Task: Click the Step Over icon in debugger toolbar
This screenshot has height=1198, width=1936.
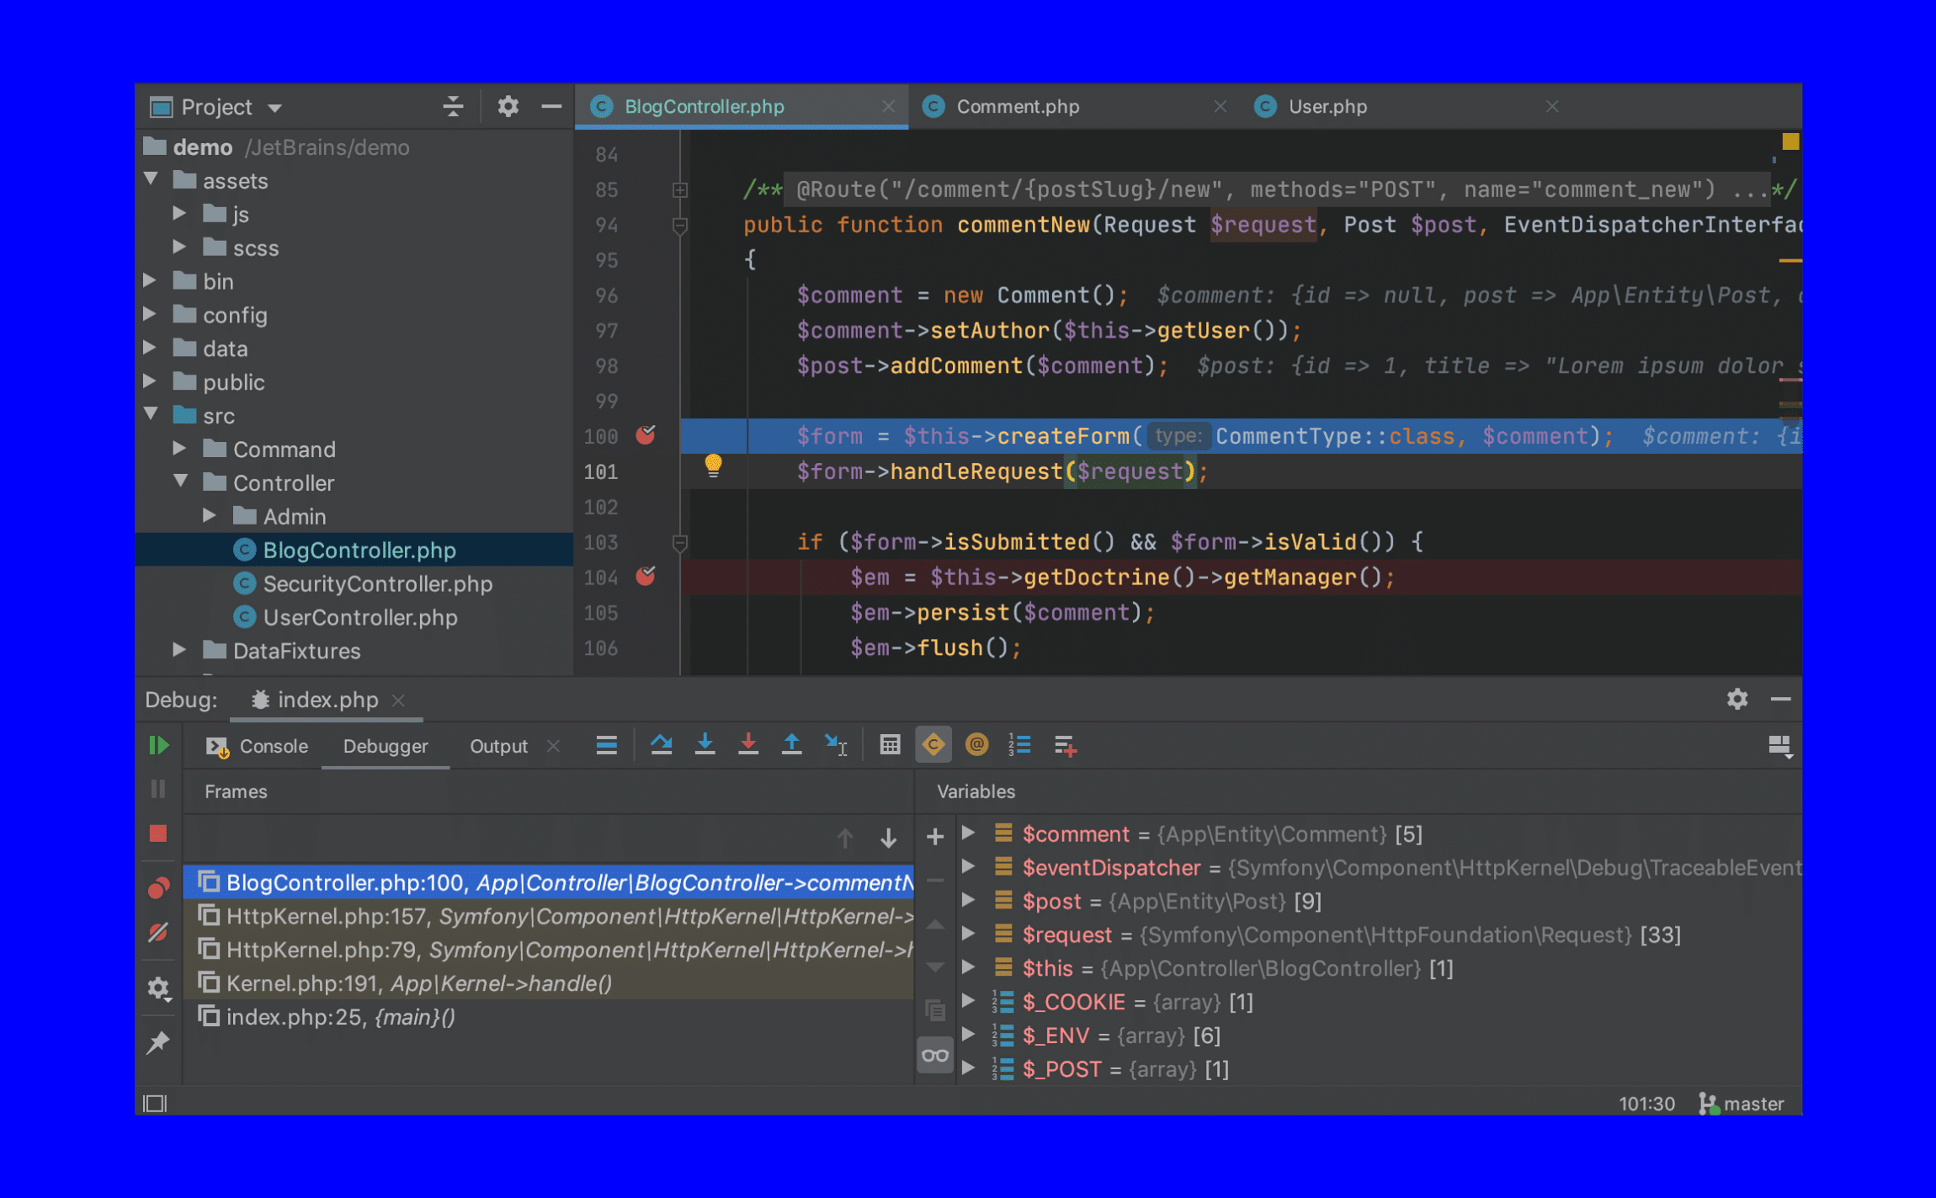Action: coord(662,744)
